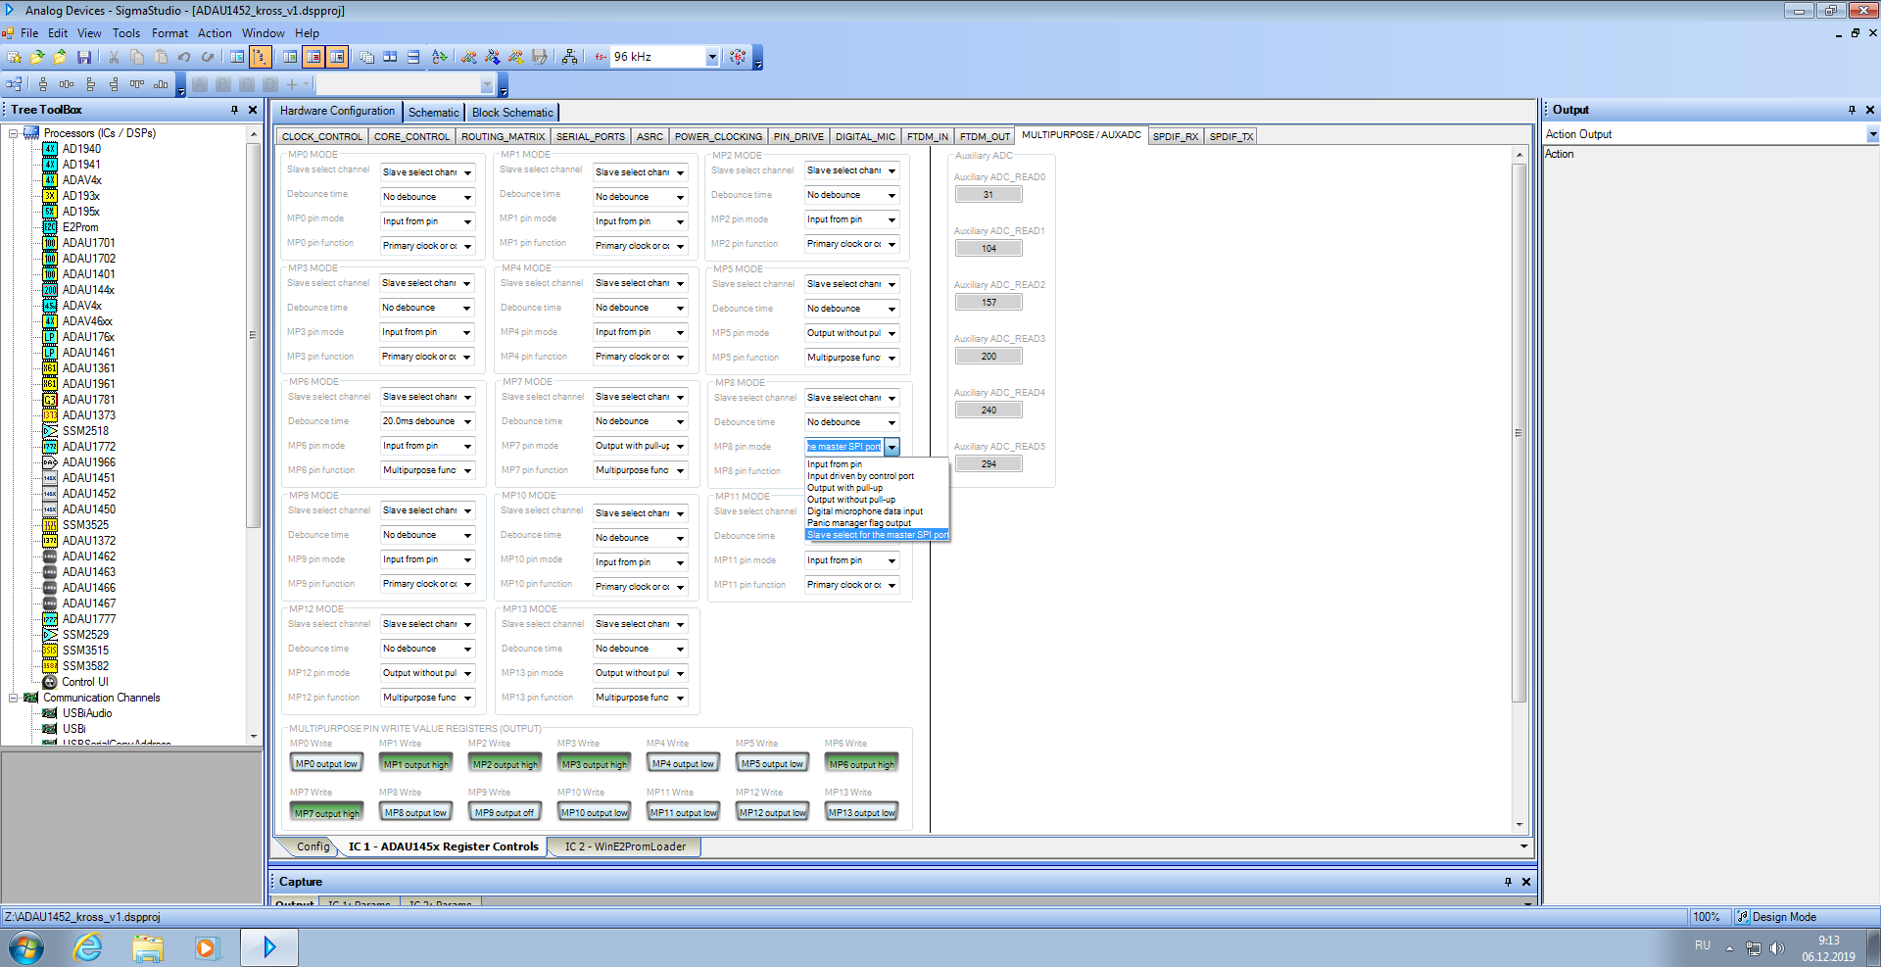Open the Tools menu
This screenshot has width=1881, height=967.
pos(126,33)
